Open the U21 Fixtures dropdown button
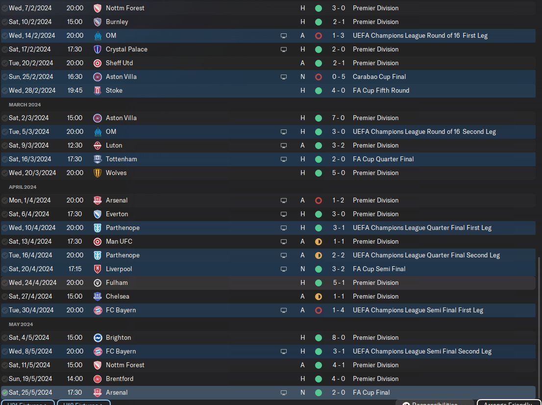Viewport: 542px width, 405px height. [27, 403]
